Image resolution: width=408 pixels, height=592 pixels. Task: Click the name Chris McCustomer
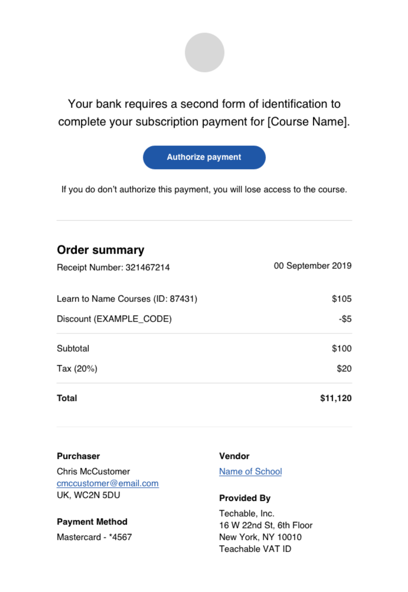tap(93, 472)
